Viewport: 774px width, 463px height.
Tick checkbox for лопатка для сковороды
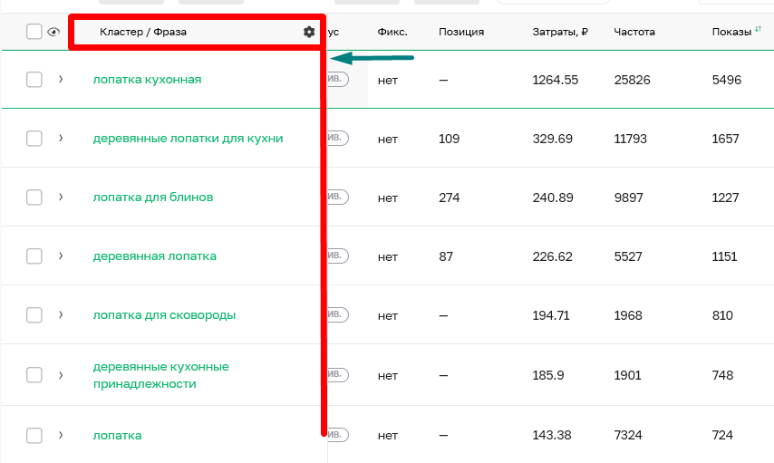(x=34, y=315)
